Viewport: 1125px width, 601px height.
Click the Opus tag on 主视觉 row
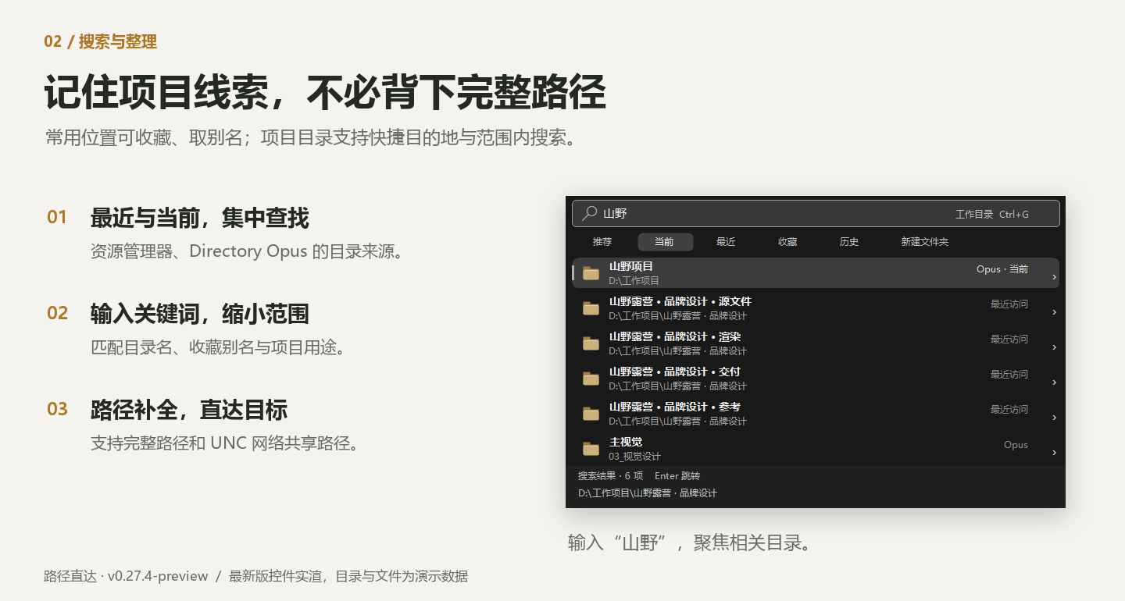tap(1016, 445)
